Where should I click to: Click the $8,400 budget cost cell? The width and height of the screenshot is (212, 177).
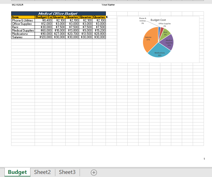[x=43, y=21]
